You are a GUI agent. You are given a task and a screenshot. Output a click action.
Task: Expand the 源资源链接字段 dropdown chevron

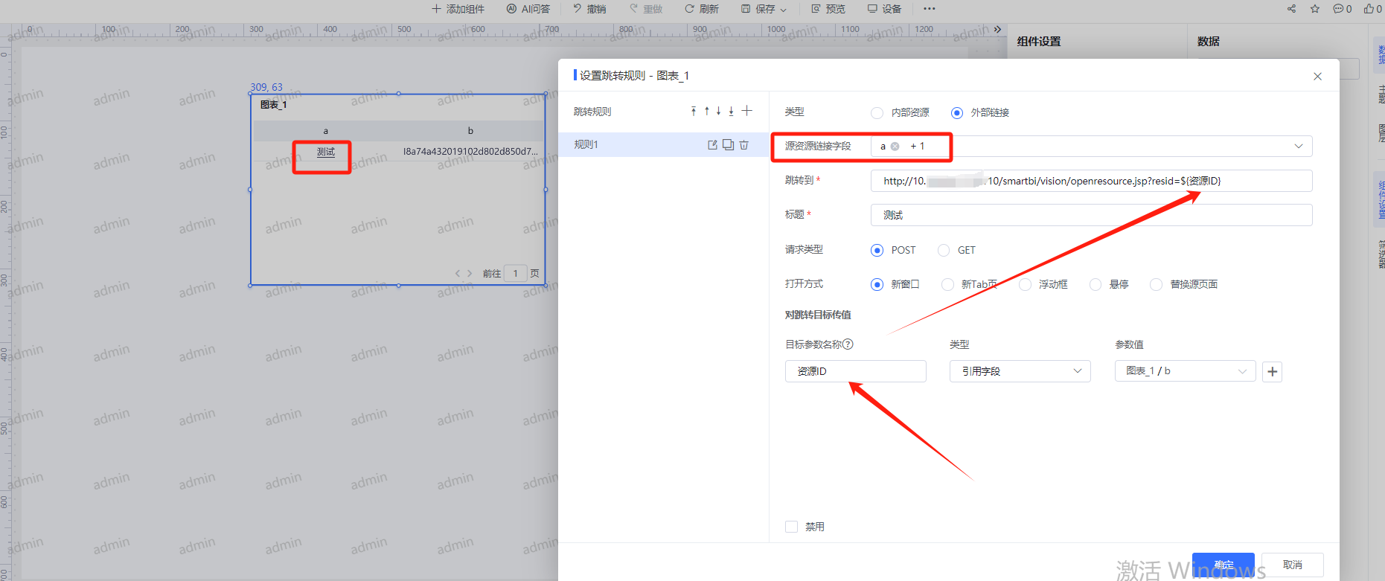(x=1299, y=147)
